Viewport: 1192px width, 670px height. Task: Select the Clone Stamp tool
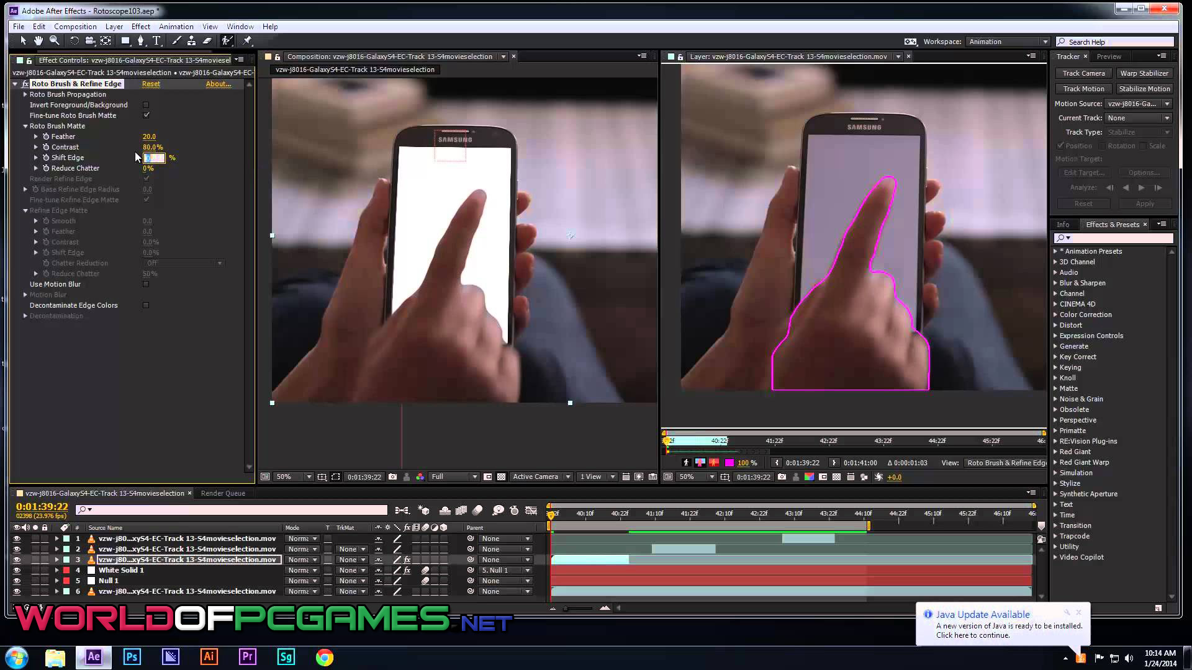pyautogui.click(x=191, y=41)
